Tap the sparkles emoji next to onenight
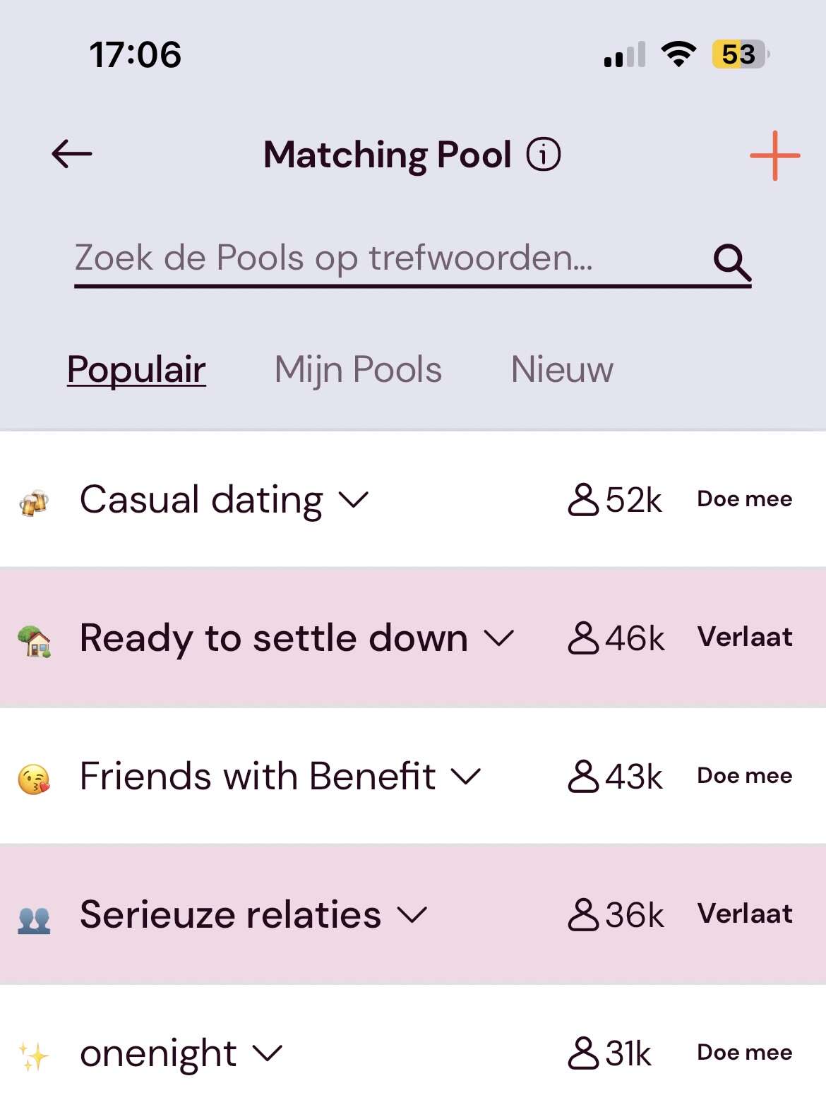 pos(33,1056)
